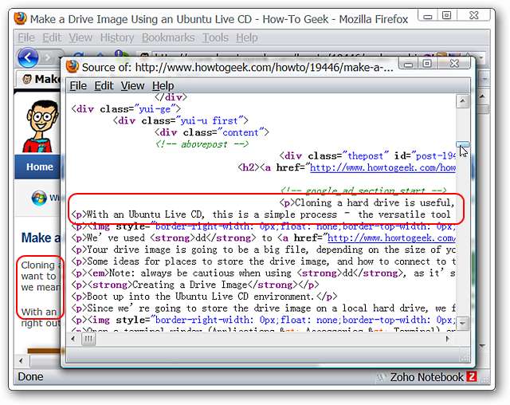Click the horizontal scrollbar thumb in source viewer

pos(89,339)
